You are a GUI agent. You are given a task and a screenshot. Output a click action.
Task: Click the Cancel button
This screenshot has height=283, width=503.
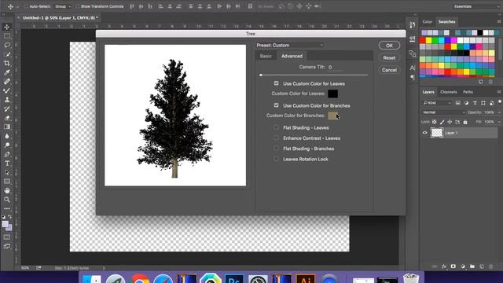(389, 70)
